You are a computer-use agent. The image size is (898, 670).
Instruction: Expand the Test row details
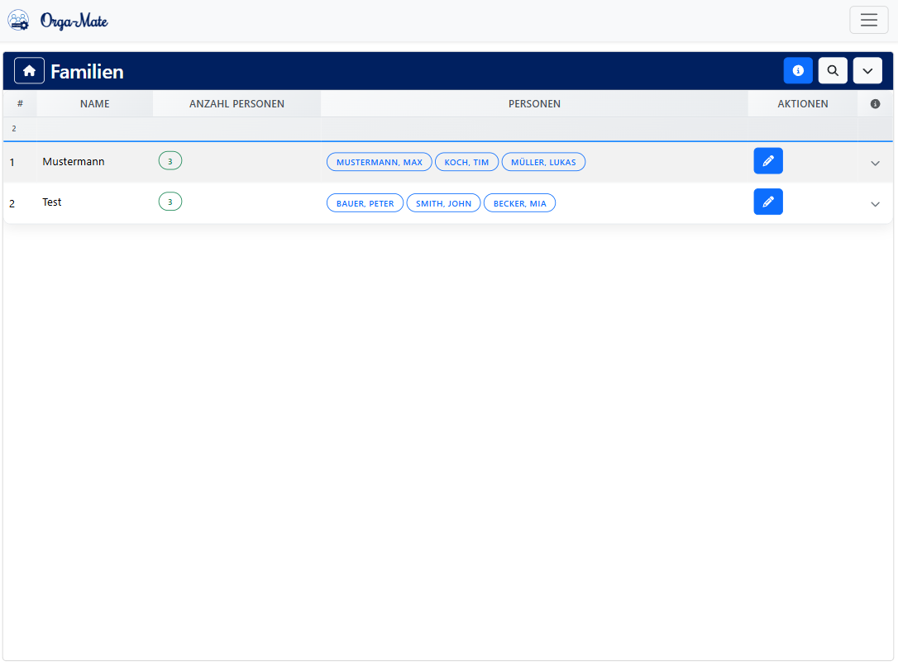pyautogui.click(x=875, y=204)
